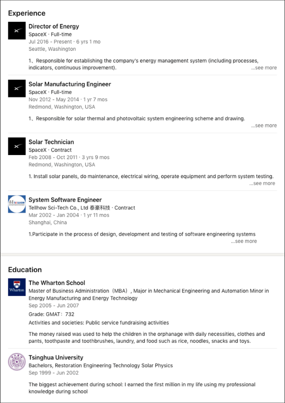The width and height of the screenshot is (285, 403).
Task: Click SpaceX logo beside Director of Energy
Action: (17, 31)
